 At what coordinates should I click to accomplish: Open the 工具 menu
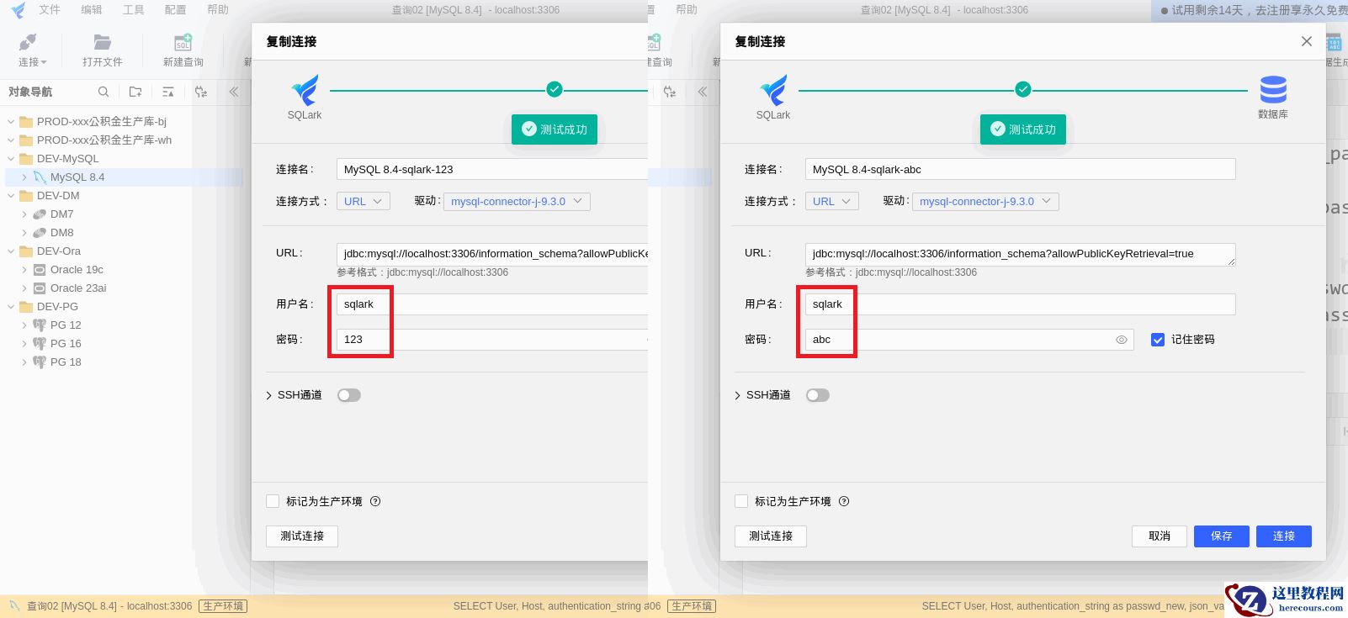click(134, 10)
